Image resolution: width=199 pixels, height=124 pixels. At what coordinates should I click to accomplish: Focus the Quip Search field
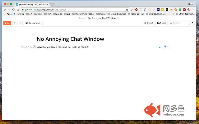178,23
